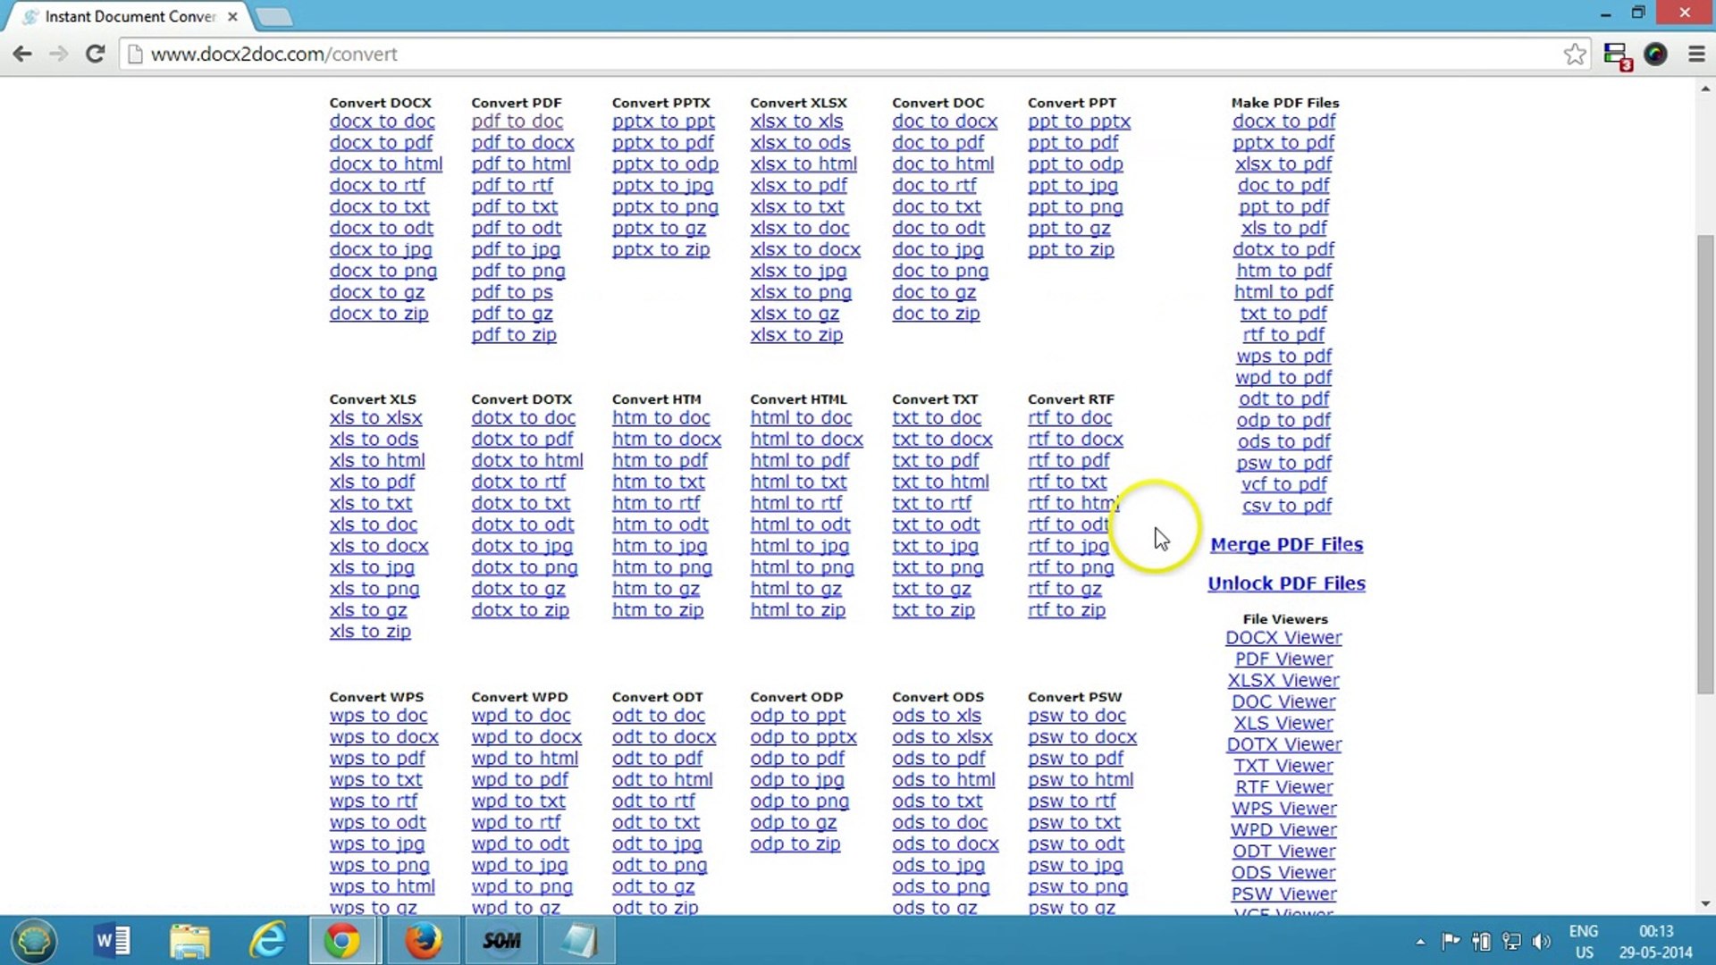Viewport: 1716px width, 965px height.
Task: Open Unlock PDF Files link
Action: pos(1286,583)
